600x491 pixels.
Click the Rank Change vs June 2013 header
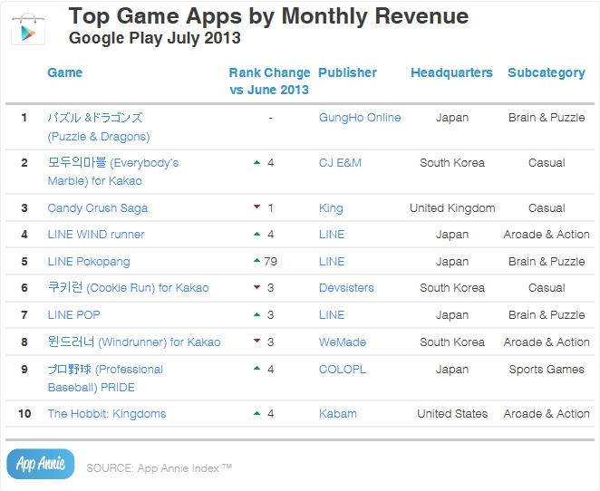pyautogui.click(x=269, y=81)
